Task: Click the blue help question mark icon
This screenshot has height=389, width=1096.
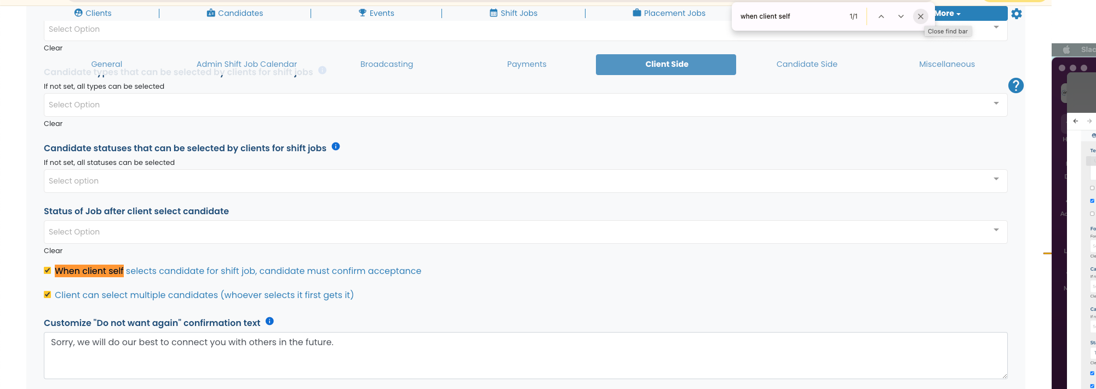Action: click(1016, 85)
